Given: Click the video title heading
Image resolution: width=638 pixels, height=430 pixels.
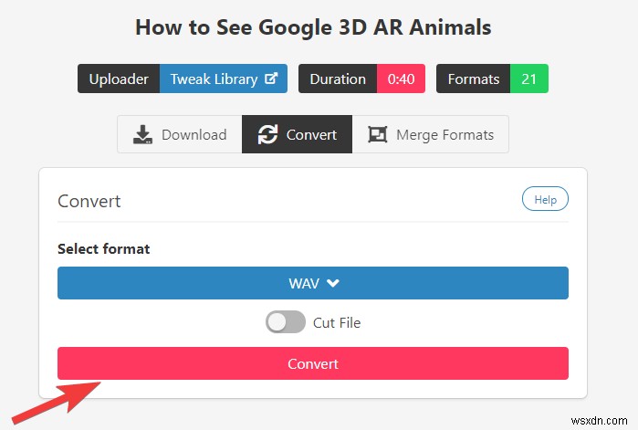Looking at the screenshot, I should (313, 27).
